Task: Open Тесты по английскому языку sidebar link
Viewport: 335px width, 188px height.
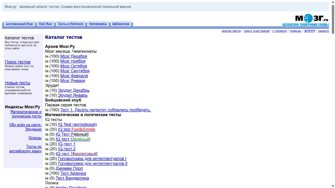Action: (25, 149)
